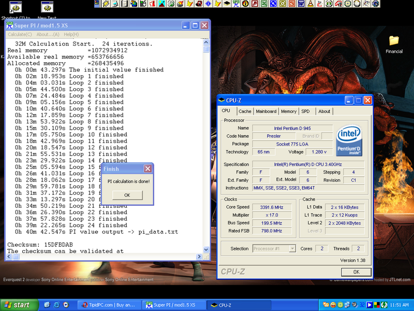The height and width of the screenshot is (311, 414).
Task: Open the About...(A) menu
Action: [x=48, y=34]
